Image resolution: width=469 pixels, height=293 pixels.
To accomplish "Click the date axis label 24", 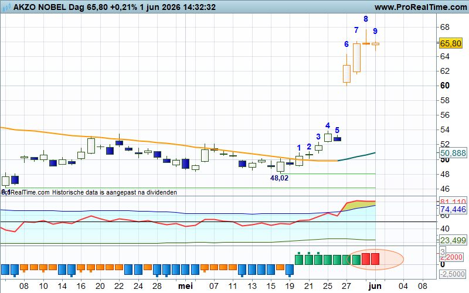I will [x=138, y=286].
